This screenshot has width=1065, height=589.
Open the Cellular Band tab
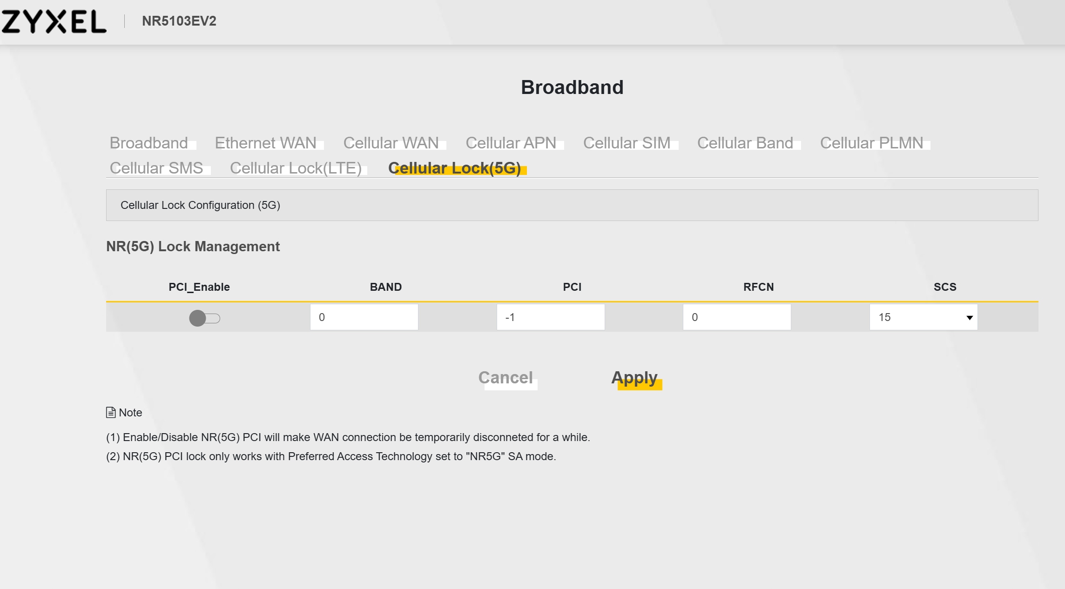coord(745,143)
